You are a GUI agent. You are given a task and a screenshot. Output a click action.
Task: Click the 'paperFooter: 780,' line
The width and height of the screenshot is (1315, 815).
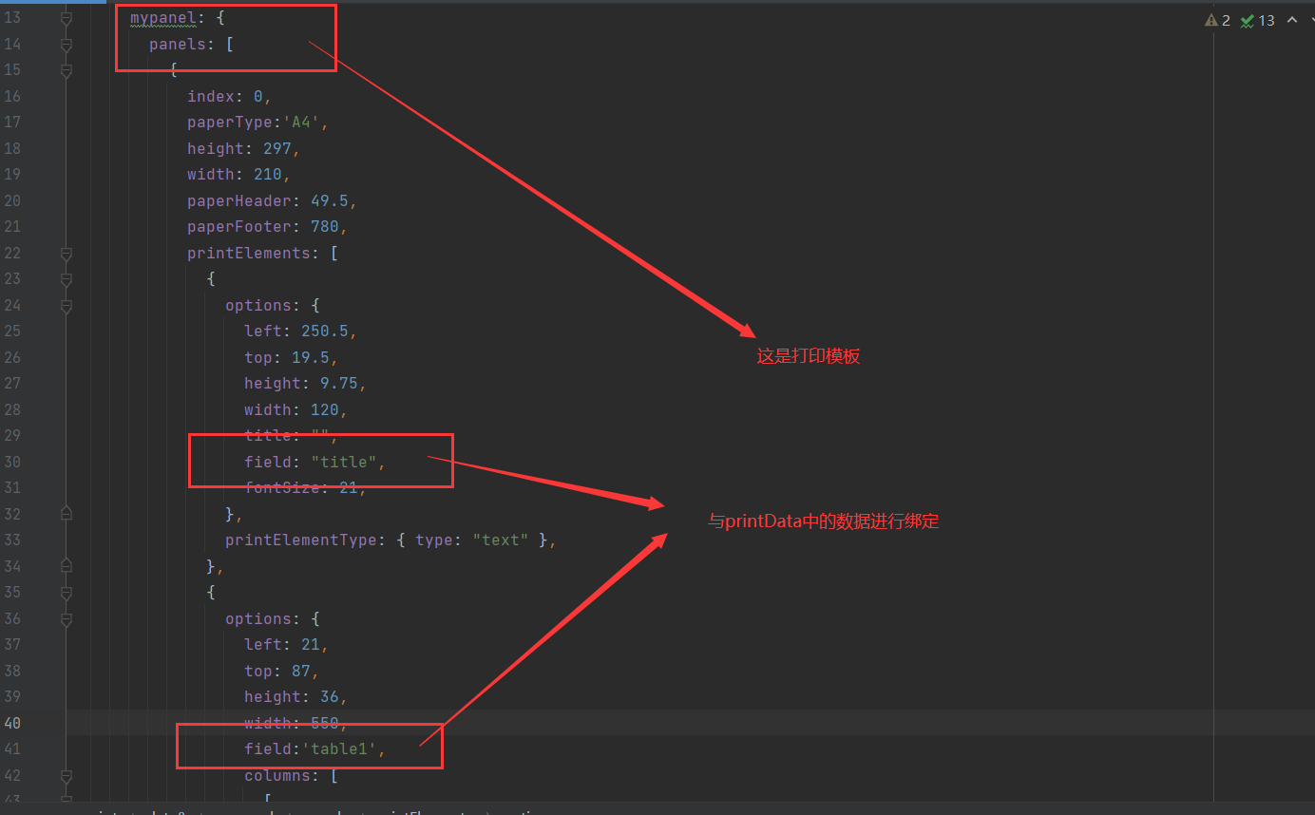pos(267,227)
